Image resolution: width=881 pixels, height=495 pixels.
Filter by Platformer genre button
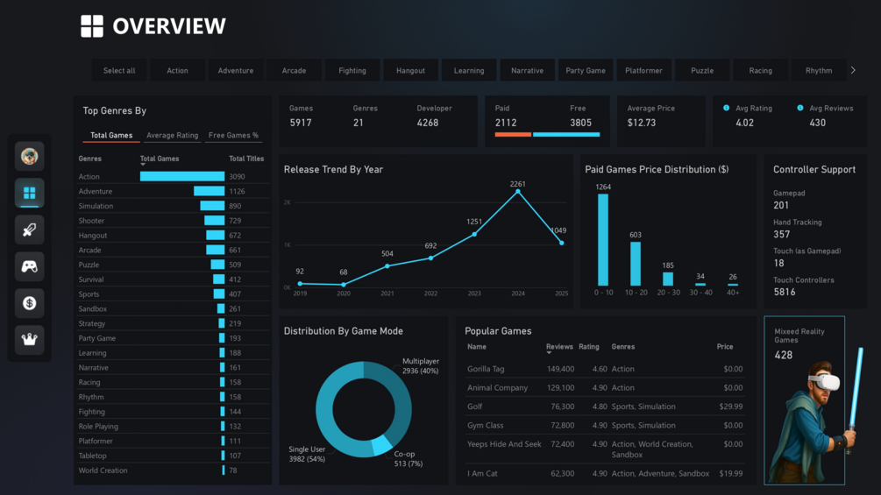click(x=644, y=71)
